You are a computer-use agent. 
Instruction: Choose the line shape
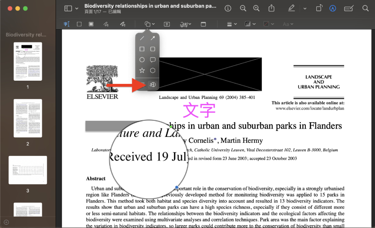[x=142, y=38]
